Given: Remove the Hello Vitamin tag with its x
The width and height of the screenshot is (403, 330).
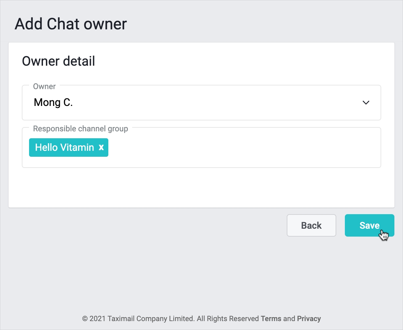Looking at the screenshot, I should (101, 148).
